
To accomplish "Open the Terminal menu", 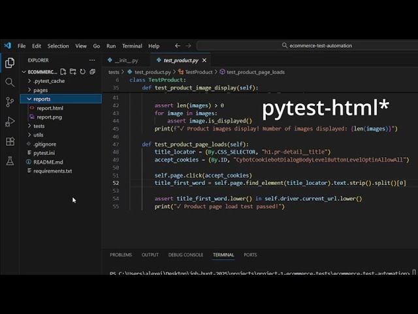I will pyautogui.click(x=132, y=46).
